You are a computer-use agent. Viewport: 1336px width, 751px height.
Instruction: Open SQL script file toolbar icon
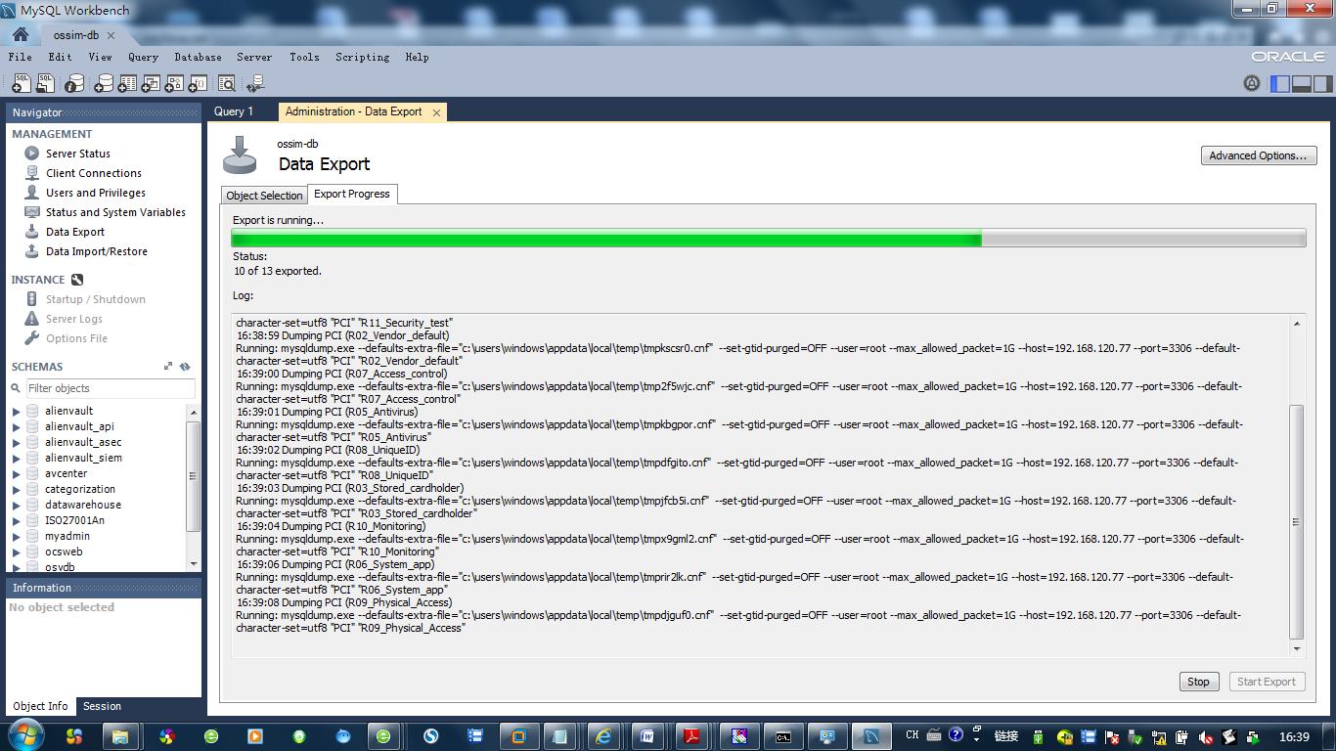pos(45,84)
